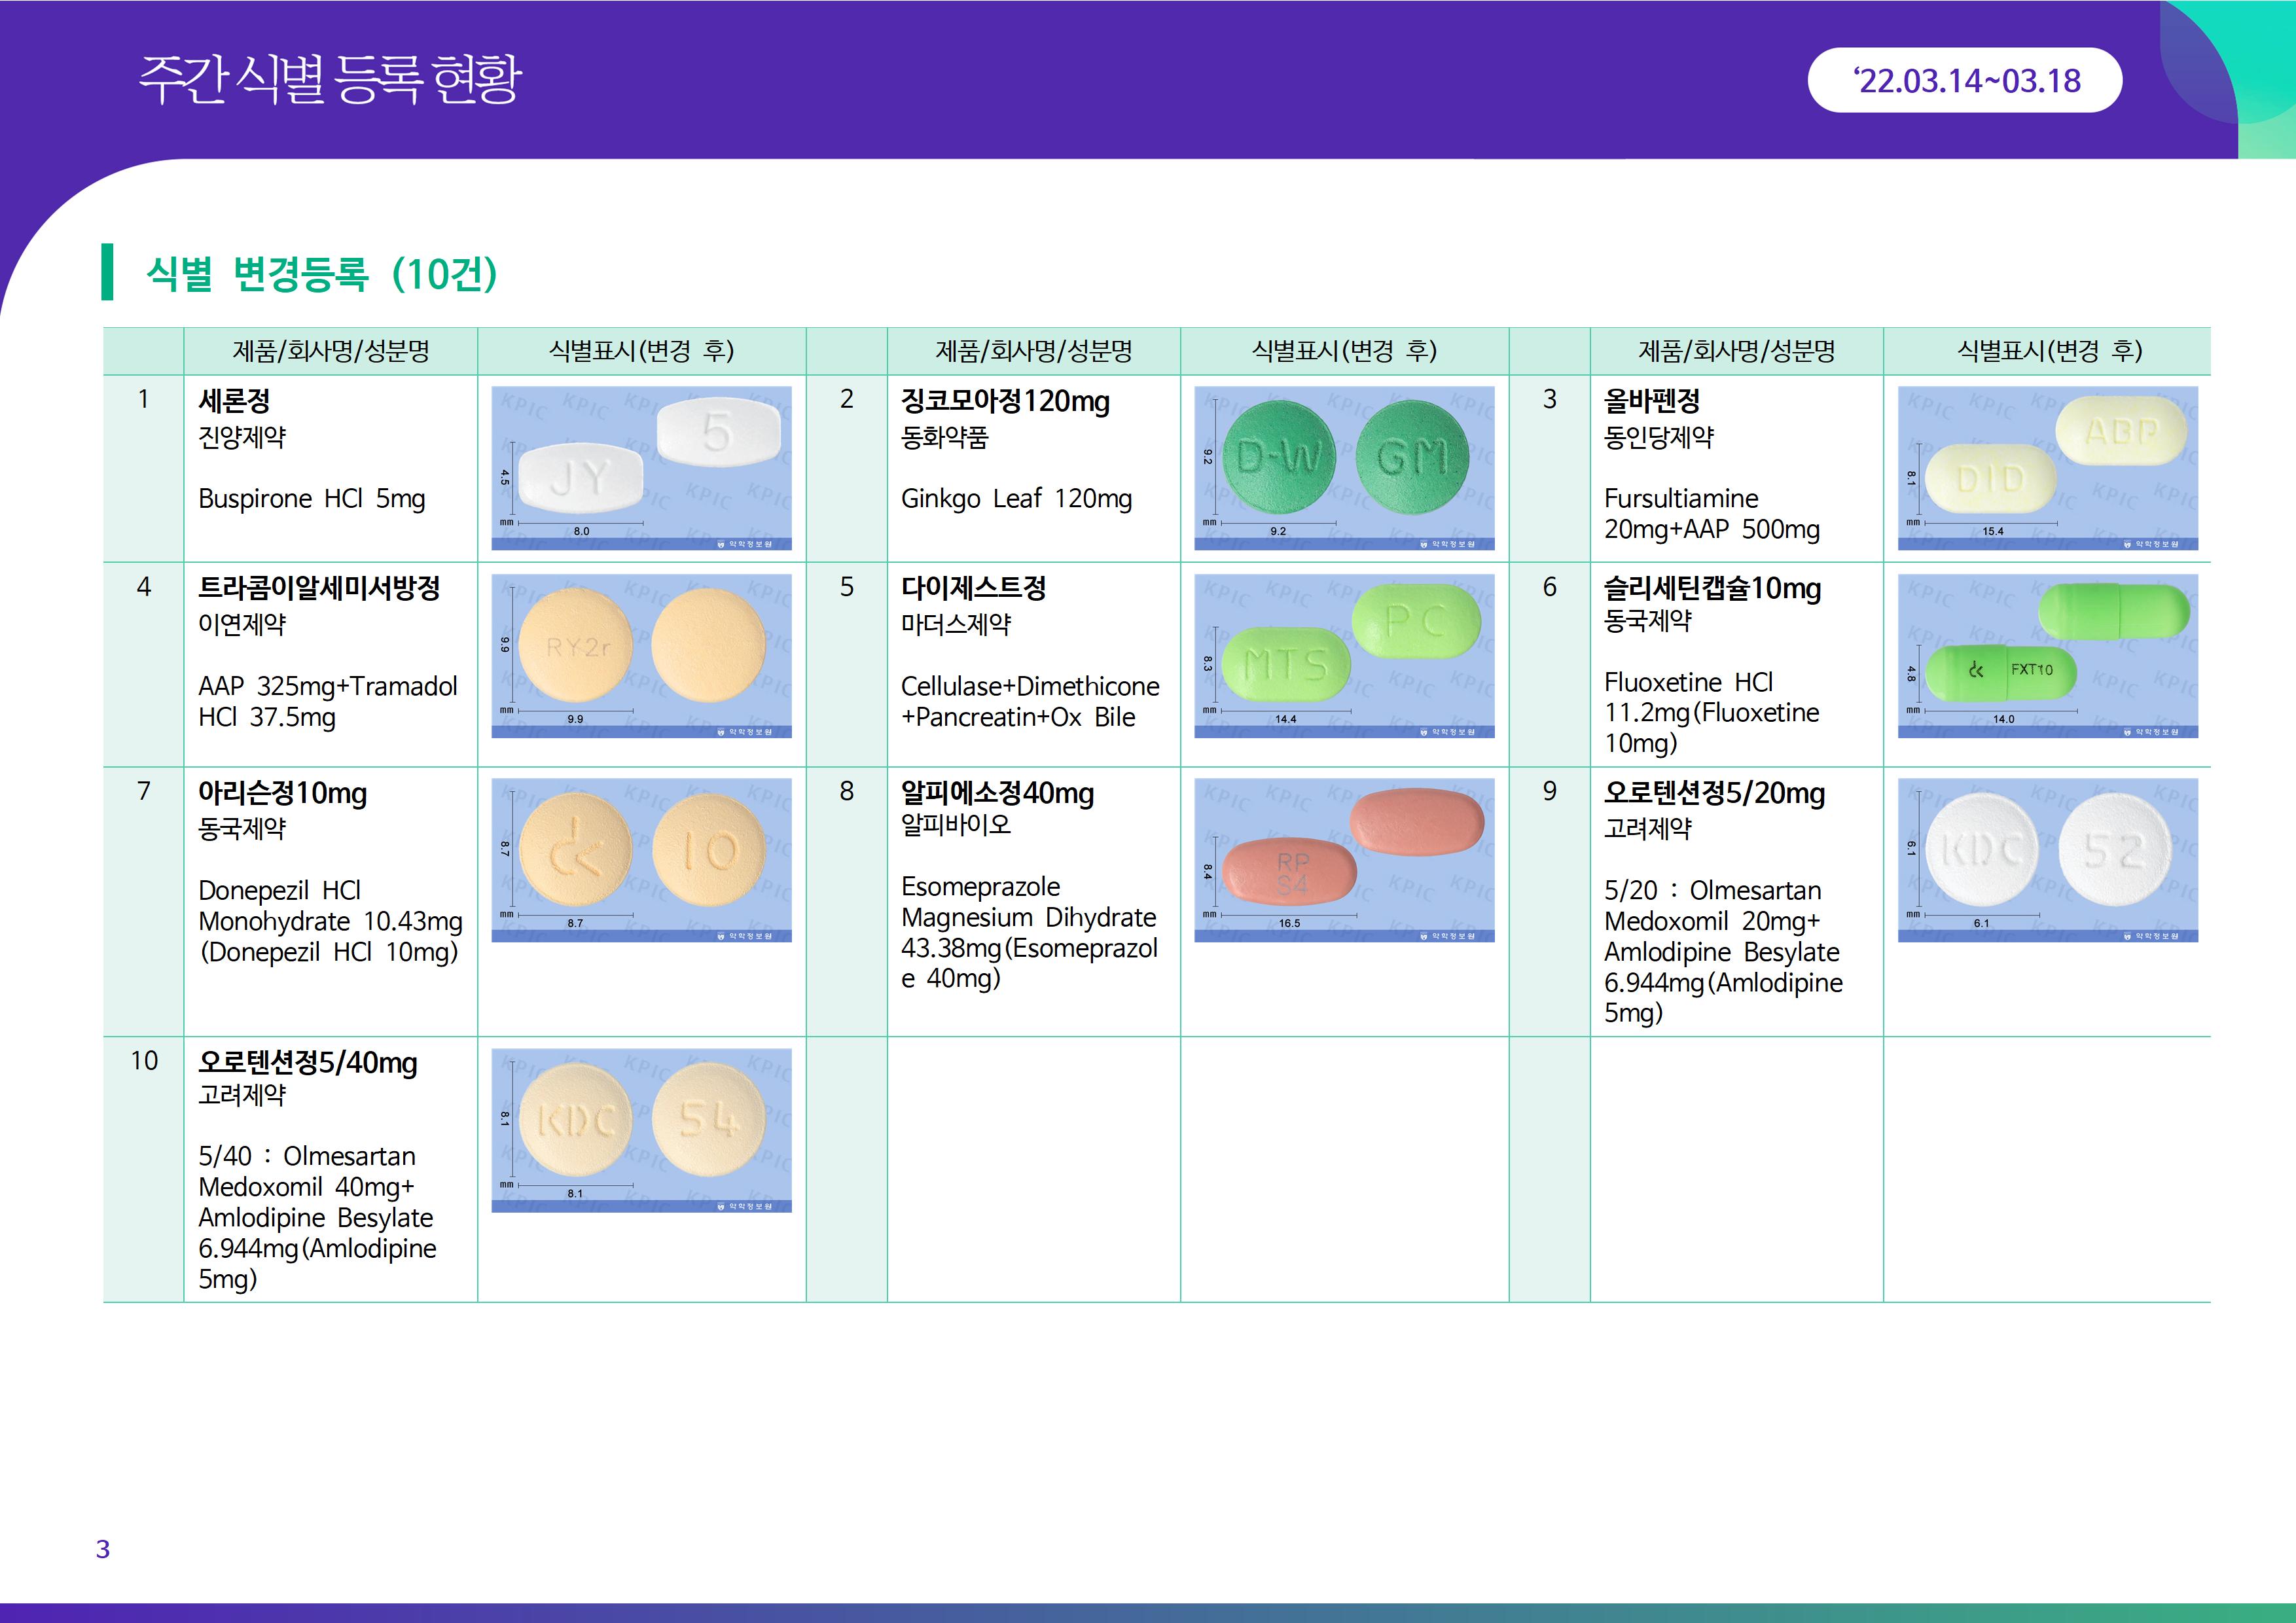Select the 올바펜정 DID ABP pill photo

click(x=2047, y=467)
